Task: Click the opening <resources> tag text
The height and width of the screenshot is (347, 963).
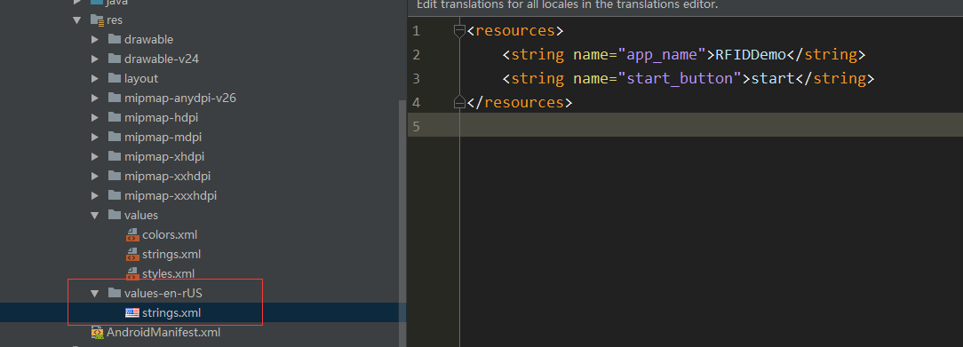Action: [x=515, y=31]
